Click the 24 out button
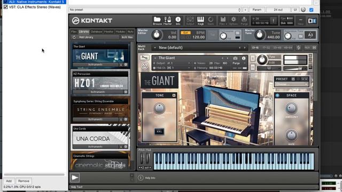Image resolution: width=342 pixels, height=192 pixels. tap(278, 10)
